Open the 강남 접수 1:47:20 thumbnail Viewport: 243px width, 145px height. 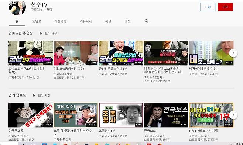point(76,115)
